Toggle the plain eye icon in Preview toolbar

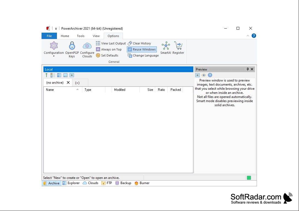pos(204,75)
